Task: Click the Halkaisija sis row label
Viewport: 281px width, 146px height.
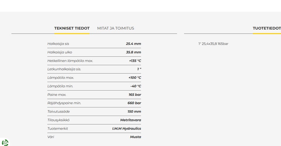Action: (x=58, y=44)
